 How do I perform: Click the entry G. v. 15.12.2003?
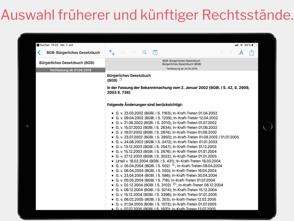[166, 151]
